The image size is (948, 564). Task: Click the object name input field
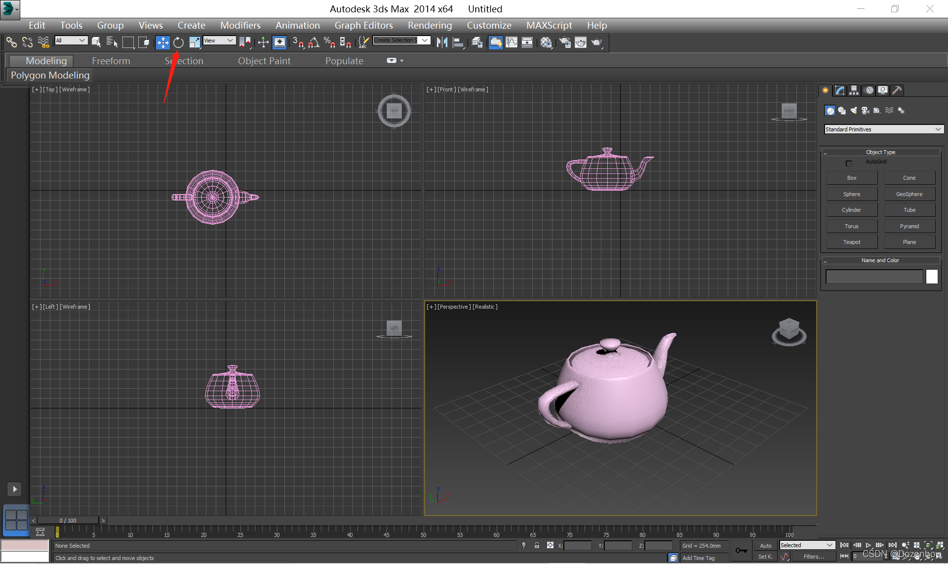pyautogui.click(x=873, y=277)
